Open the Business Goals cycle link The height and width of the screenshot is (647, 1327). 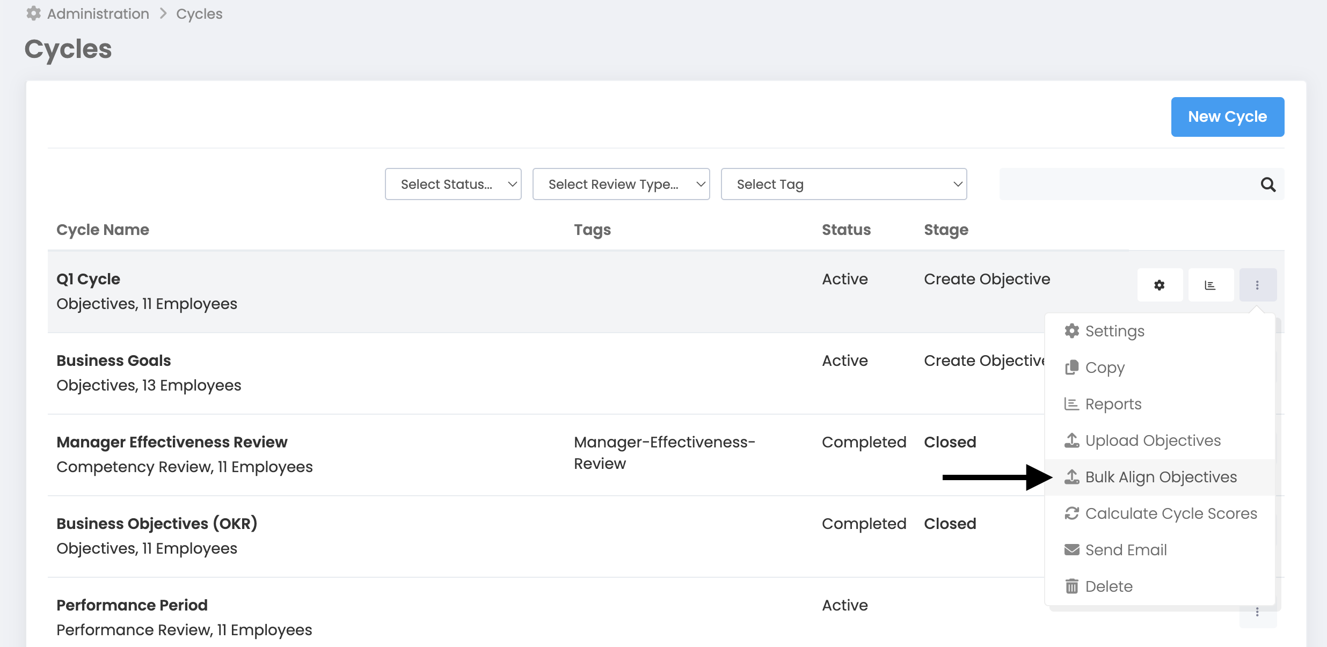pyautogui.click(x=114, y=361)
